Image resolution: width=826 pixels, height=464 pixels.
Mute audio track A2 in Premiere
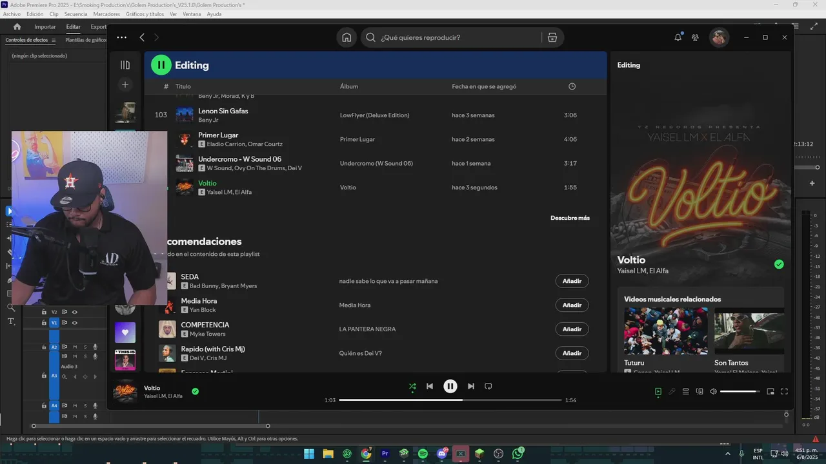(x=75, y=347)
